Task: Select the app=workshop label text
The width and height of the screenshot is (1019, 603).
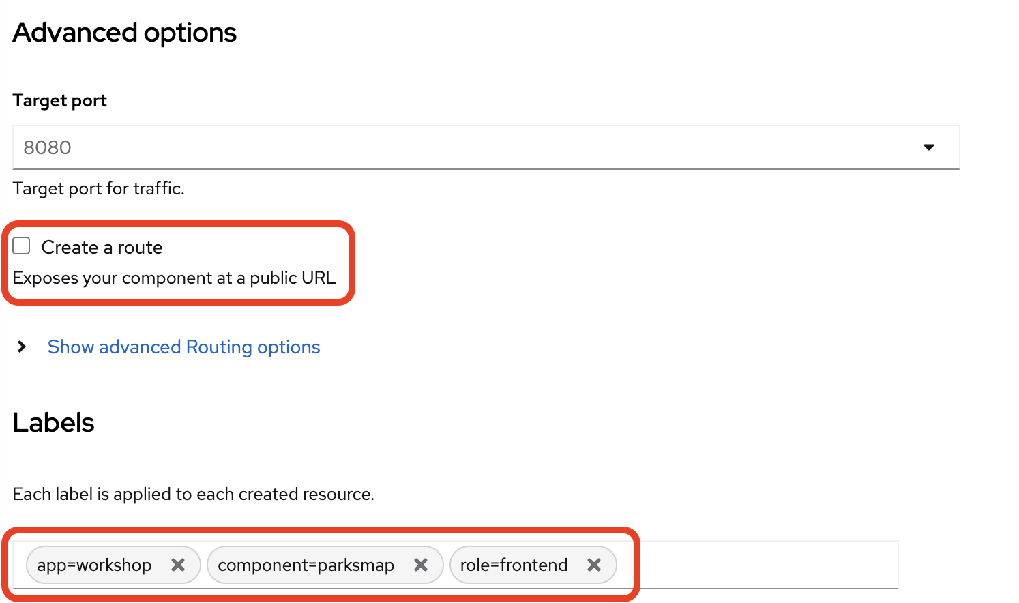Action: pos(94,565)
